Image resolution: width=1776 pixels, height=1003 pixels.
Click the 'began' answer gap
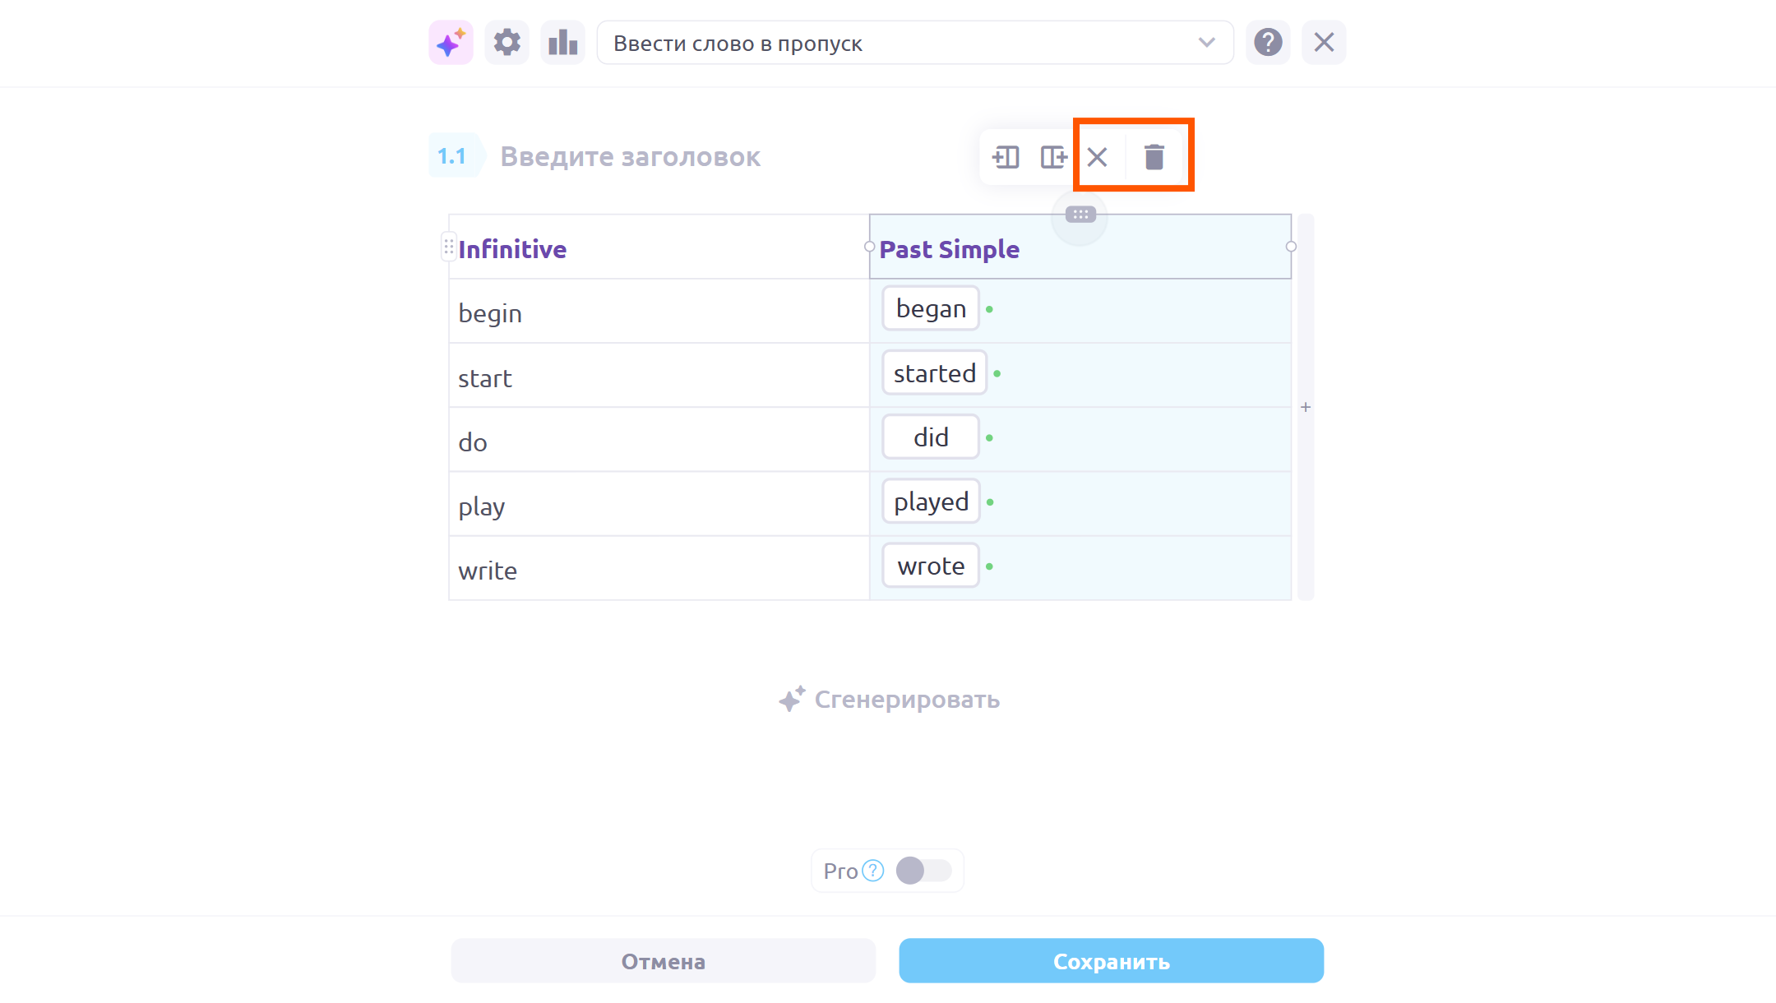click(931, 309)
